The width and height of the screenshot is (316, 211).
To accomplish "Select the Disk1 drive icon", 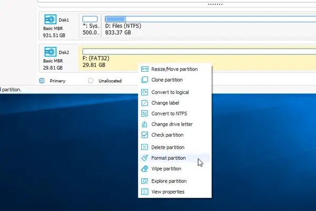I will 50,20.
